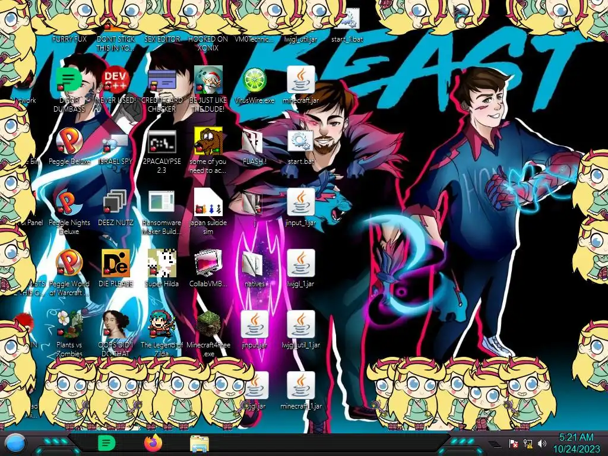The width and height of the screenshot is (608, 456).
Task: Open the green app pinned to taskbar
Action: (106, 443)
